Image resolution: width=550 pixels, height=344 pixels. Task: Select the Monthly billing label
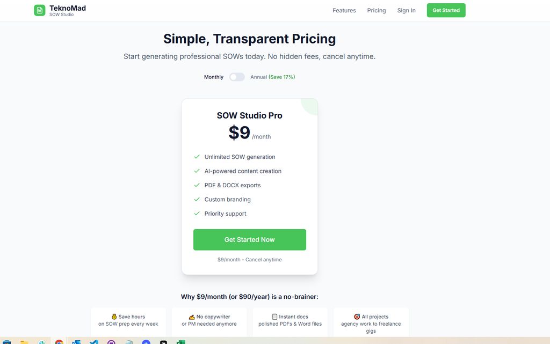click(x=214, y=77)
